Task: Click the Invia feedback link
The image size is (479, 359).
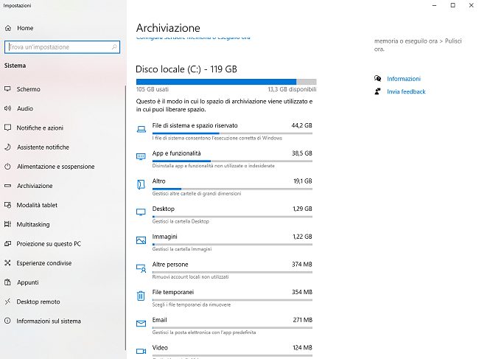Action: click(x=406, y=91)
